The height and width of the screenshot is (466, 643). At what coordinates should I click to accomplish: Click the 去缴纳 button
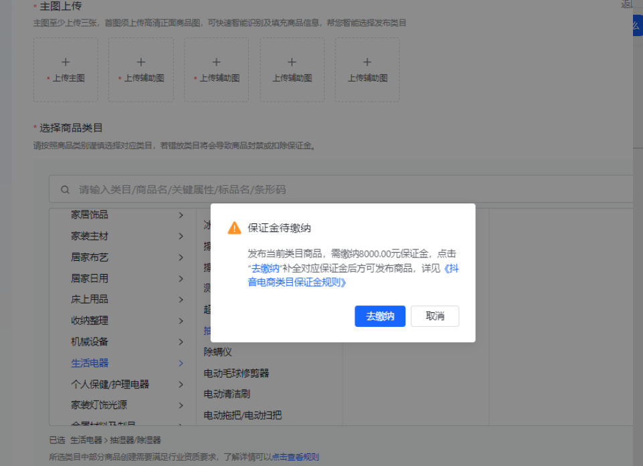[x=379, y=316]
